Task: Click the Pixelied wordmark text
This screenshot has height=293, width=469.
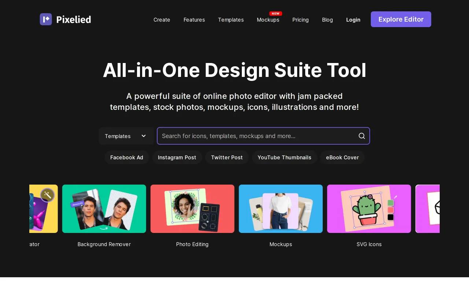Action: 74,19
